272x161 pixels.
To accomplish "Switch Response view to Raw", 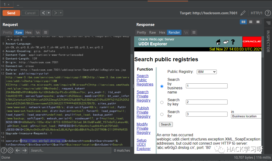I will point(152,32).
